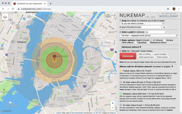Enable the Casualties checkbox

coord(135,43)
